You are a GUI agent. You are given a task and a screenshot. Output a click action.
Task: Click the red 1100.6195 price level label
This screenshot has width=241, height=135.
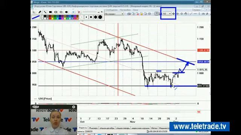(203, 50)
